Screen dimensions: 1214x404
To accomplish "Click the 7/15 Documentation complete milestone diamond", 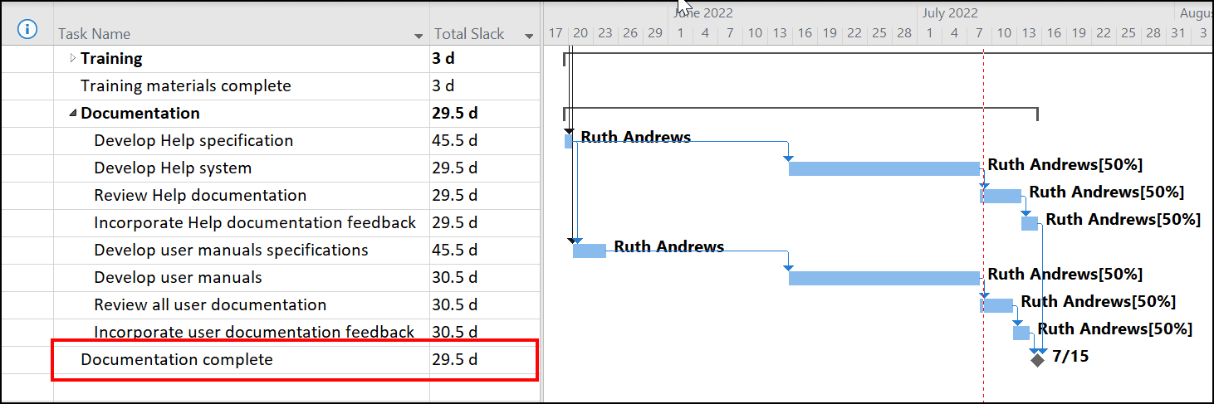I will (1037, 359).
